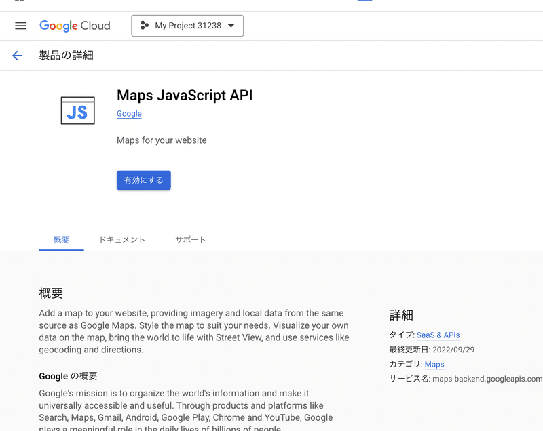Click the 'Add a map to your website' paragraph
The width and height of the screenshot is (543, 431).
[194, 331]
